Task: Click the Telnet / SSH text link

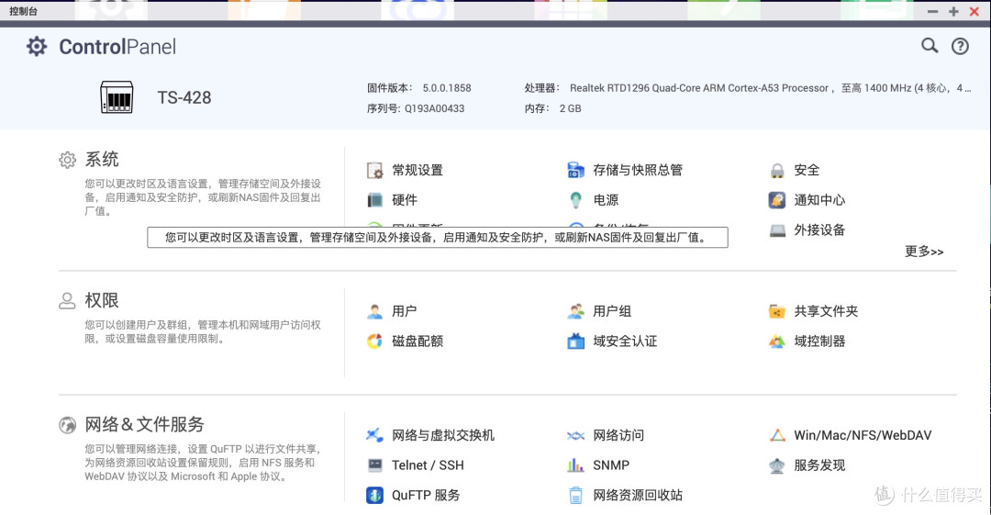Action: point(428,465)
